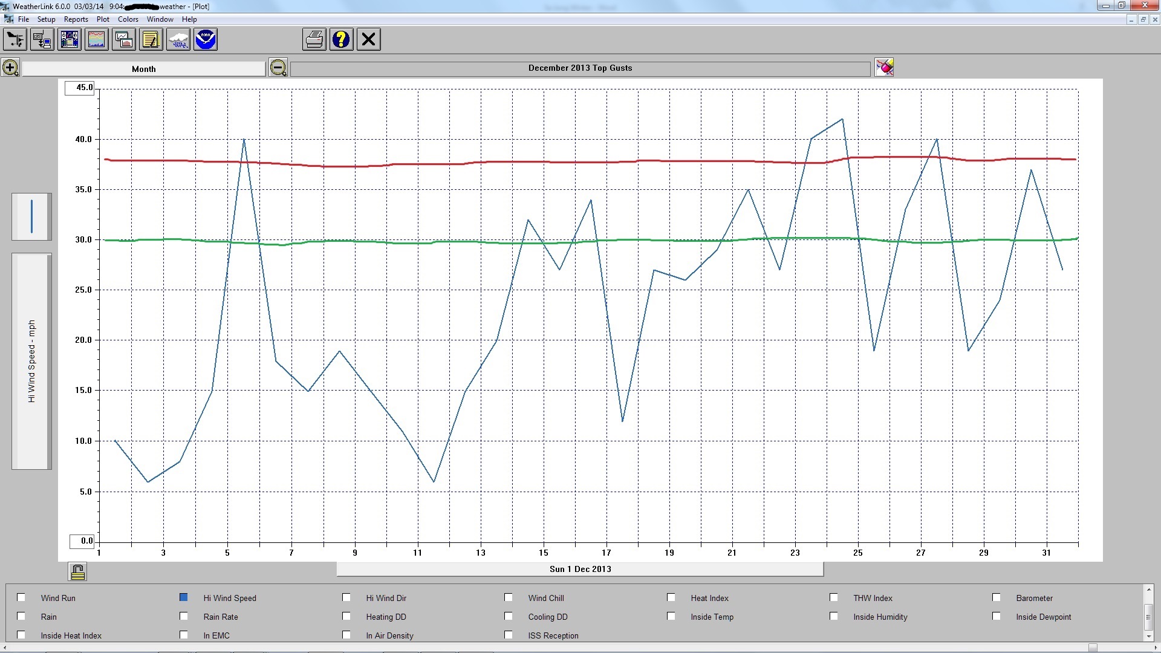The image size is (1161, 653).
Task: Enable the Wind Run checkbox
Action: click(21, 597)
